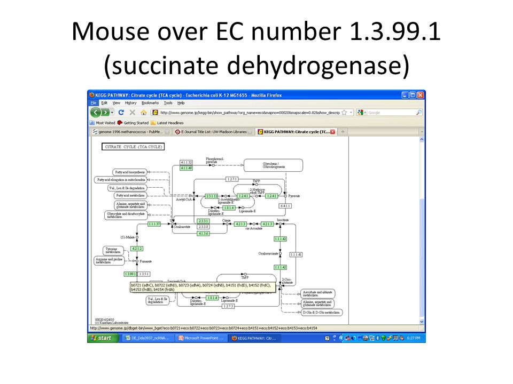Switch to DE_Dda3937_ncRNA taskbar item
Image resolution: width=513 pixels, height=384 pixels.
pyautogui.click(x=148, y=338)
